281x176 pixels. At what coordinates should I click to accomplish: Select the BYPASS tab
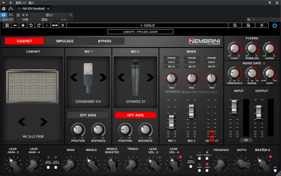[x=105, y=41]
